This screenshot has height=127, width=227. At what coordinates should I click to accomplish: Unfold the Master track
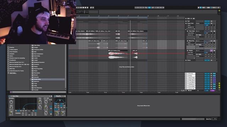[186, 91]
